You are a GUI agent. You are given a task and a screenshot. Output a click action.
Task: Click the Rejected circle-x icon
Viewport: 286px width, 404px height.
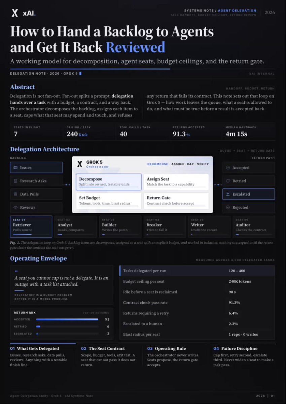click(227, 208)
